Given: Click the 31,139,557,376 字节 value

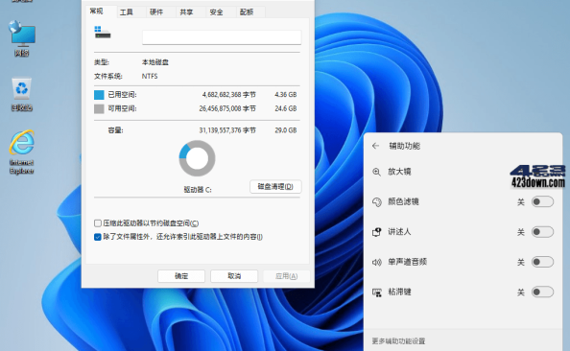Looking at the screenshot, I should click(x=227, y=130).
